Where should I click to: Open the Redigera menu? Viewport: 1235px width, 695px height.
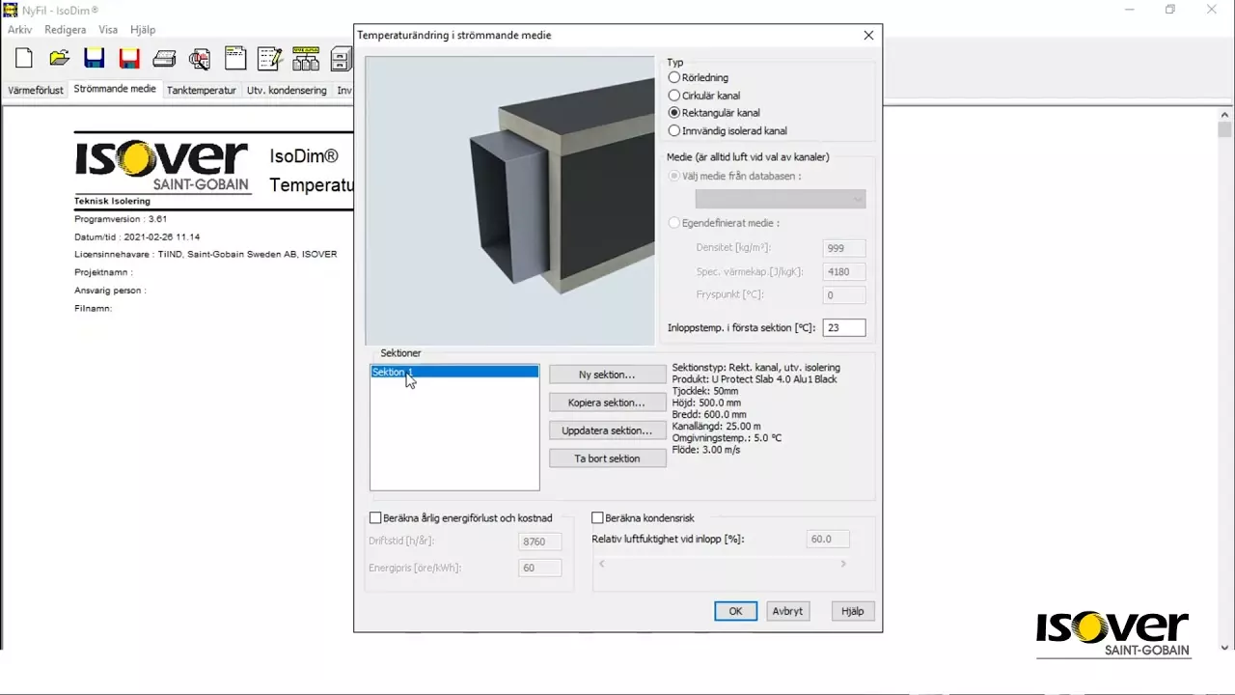(x=66, y=30)
